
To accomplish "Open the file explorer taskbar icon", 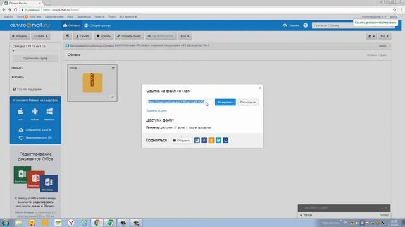I will click(19, 223).
